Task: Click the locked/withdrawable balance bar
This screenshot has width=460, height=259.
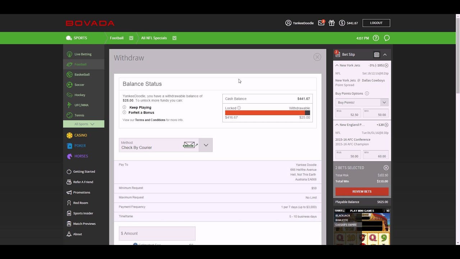Action: (267, 113)
